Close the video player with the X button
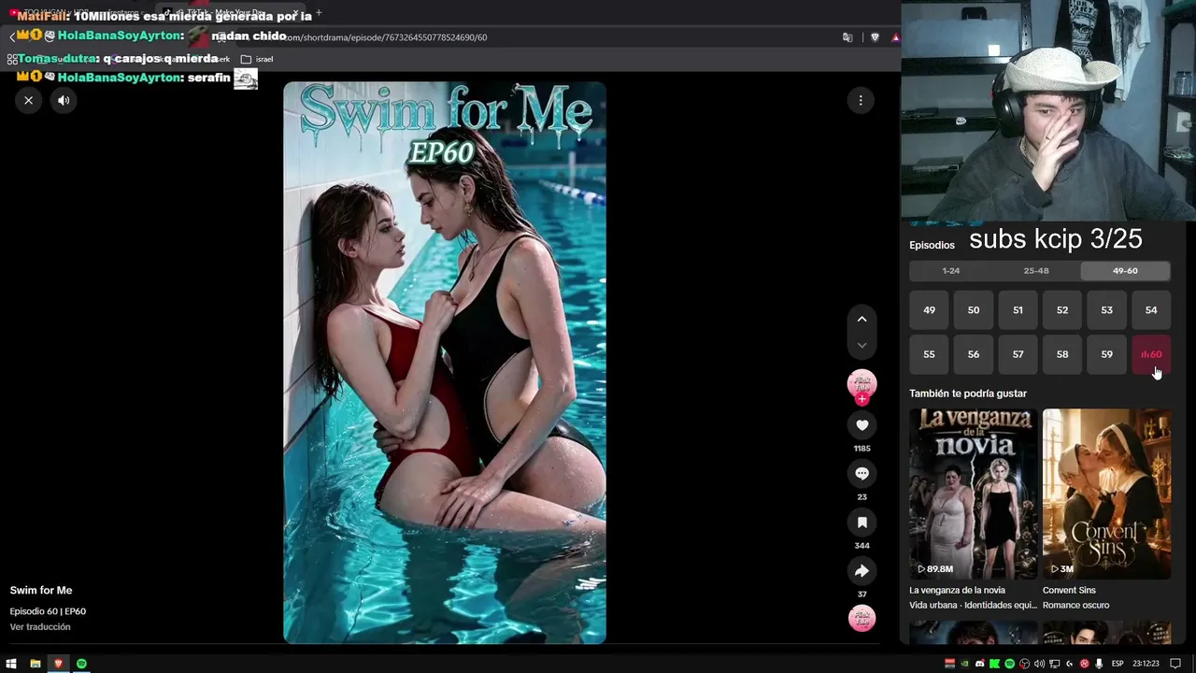The image size is (1196, 673). [29, 100]
